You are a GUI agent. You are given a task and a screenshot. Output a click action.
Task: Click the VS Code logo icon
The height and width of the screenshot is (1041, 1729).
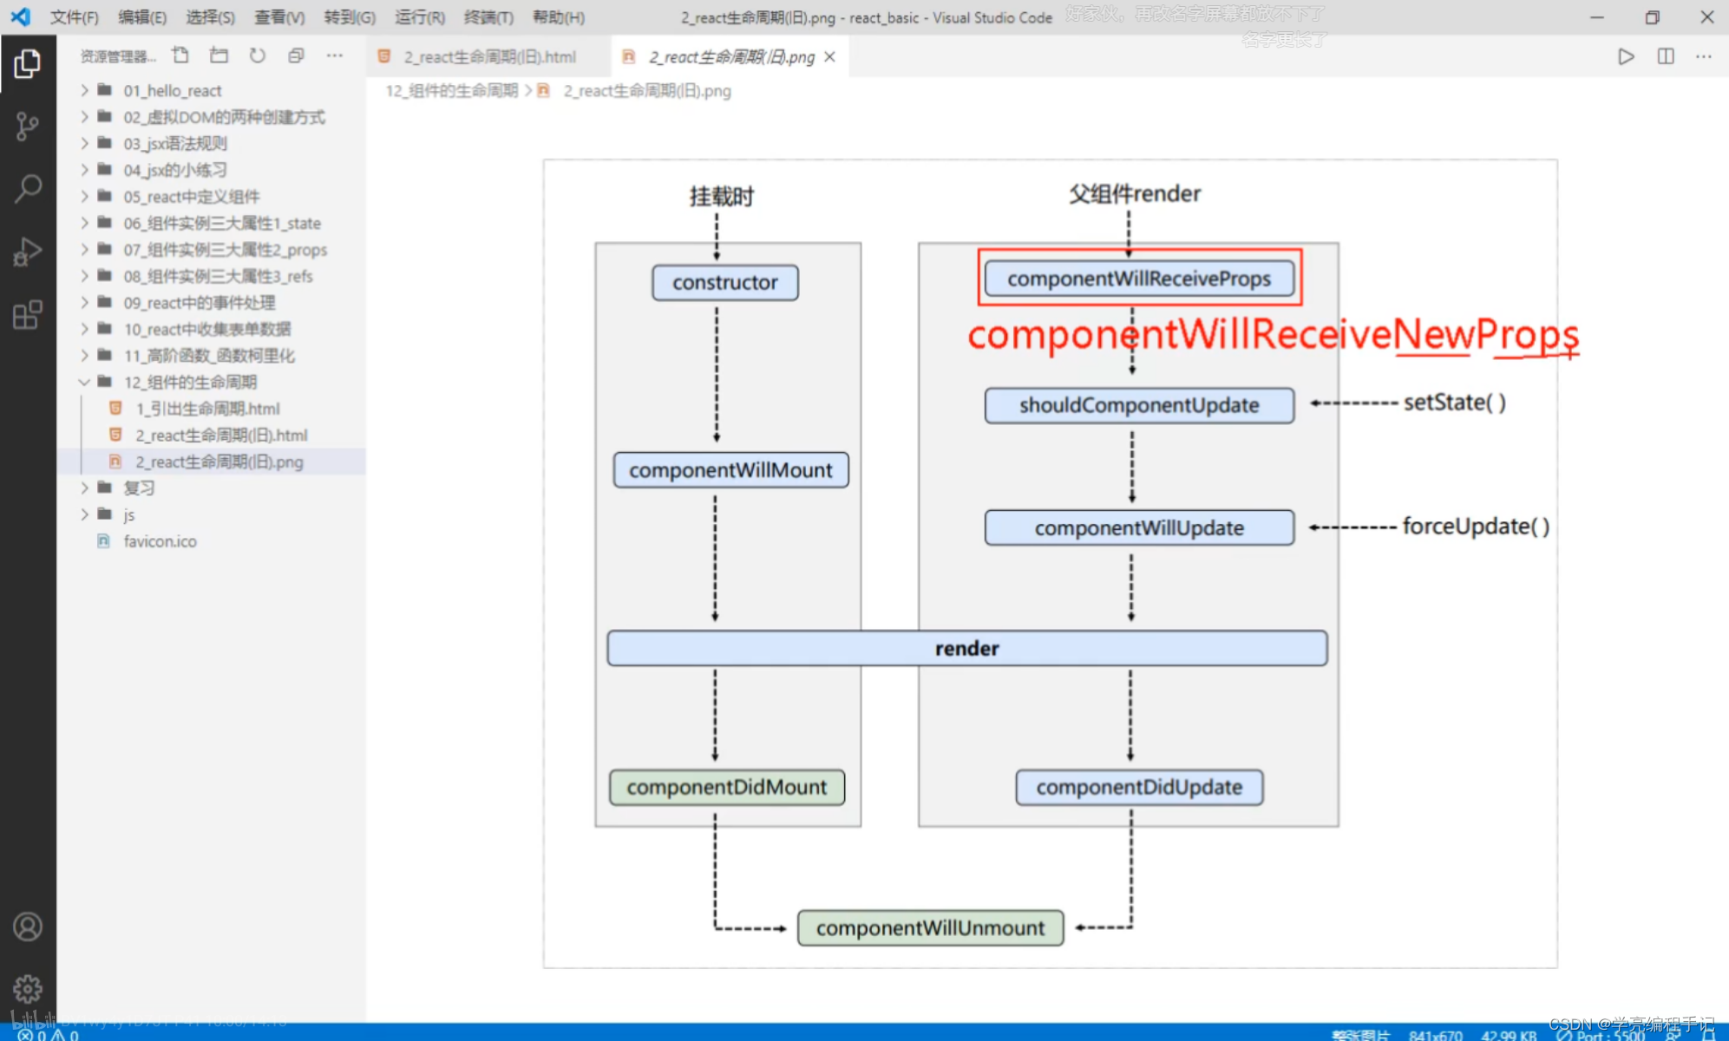tap(20, 16)
